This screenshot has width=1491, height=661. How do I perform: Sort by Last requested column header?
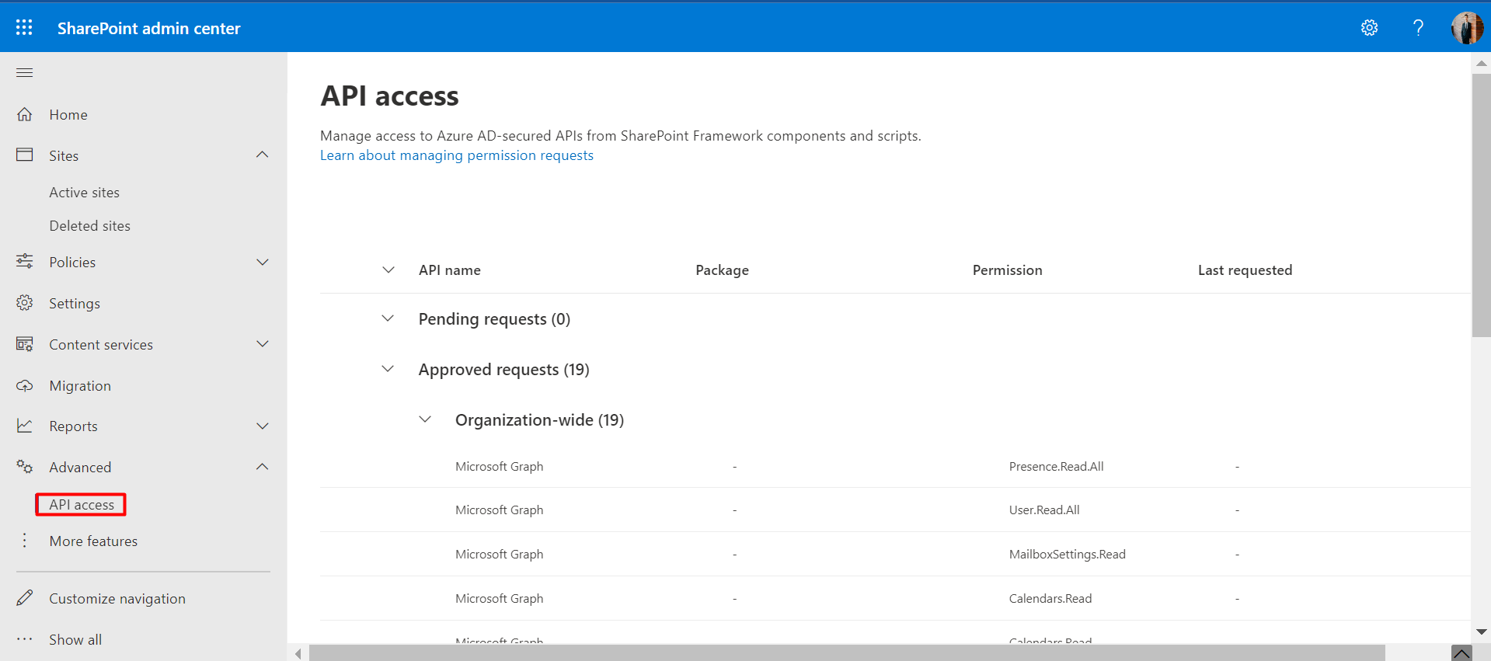coord(1245,270)
